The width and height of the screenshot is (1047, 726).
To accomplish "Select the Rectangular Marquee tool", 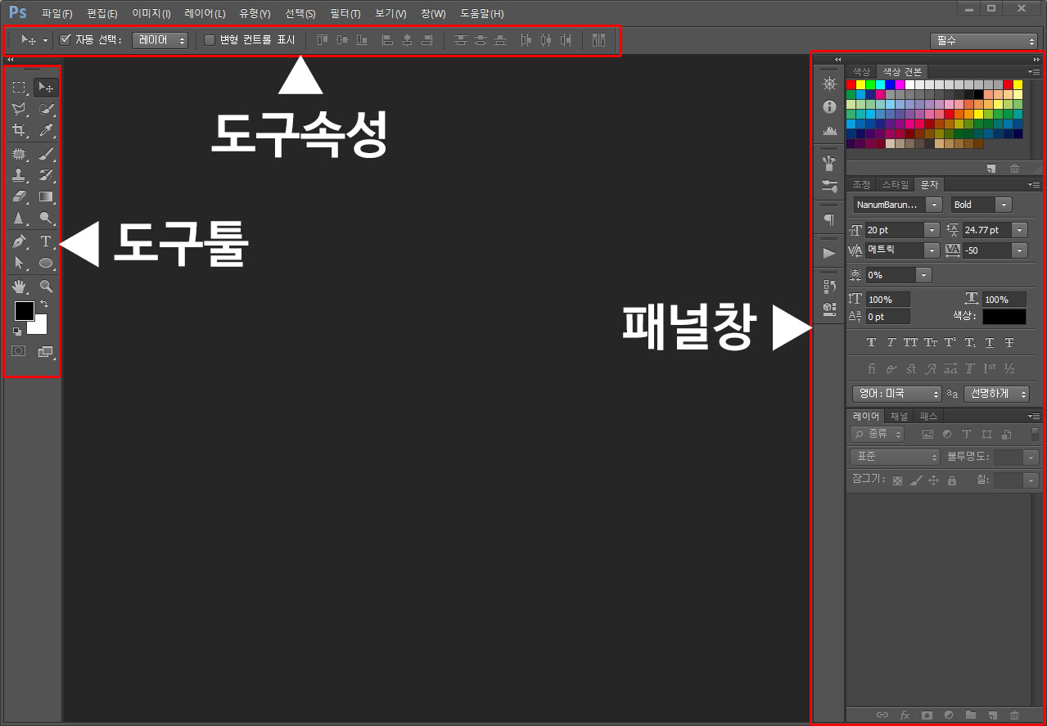I will (19, 88).
